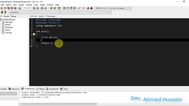189x106 pixels.
Task: Click the Rebuild All icon
Action: point(75,8)
